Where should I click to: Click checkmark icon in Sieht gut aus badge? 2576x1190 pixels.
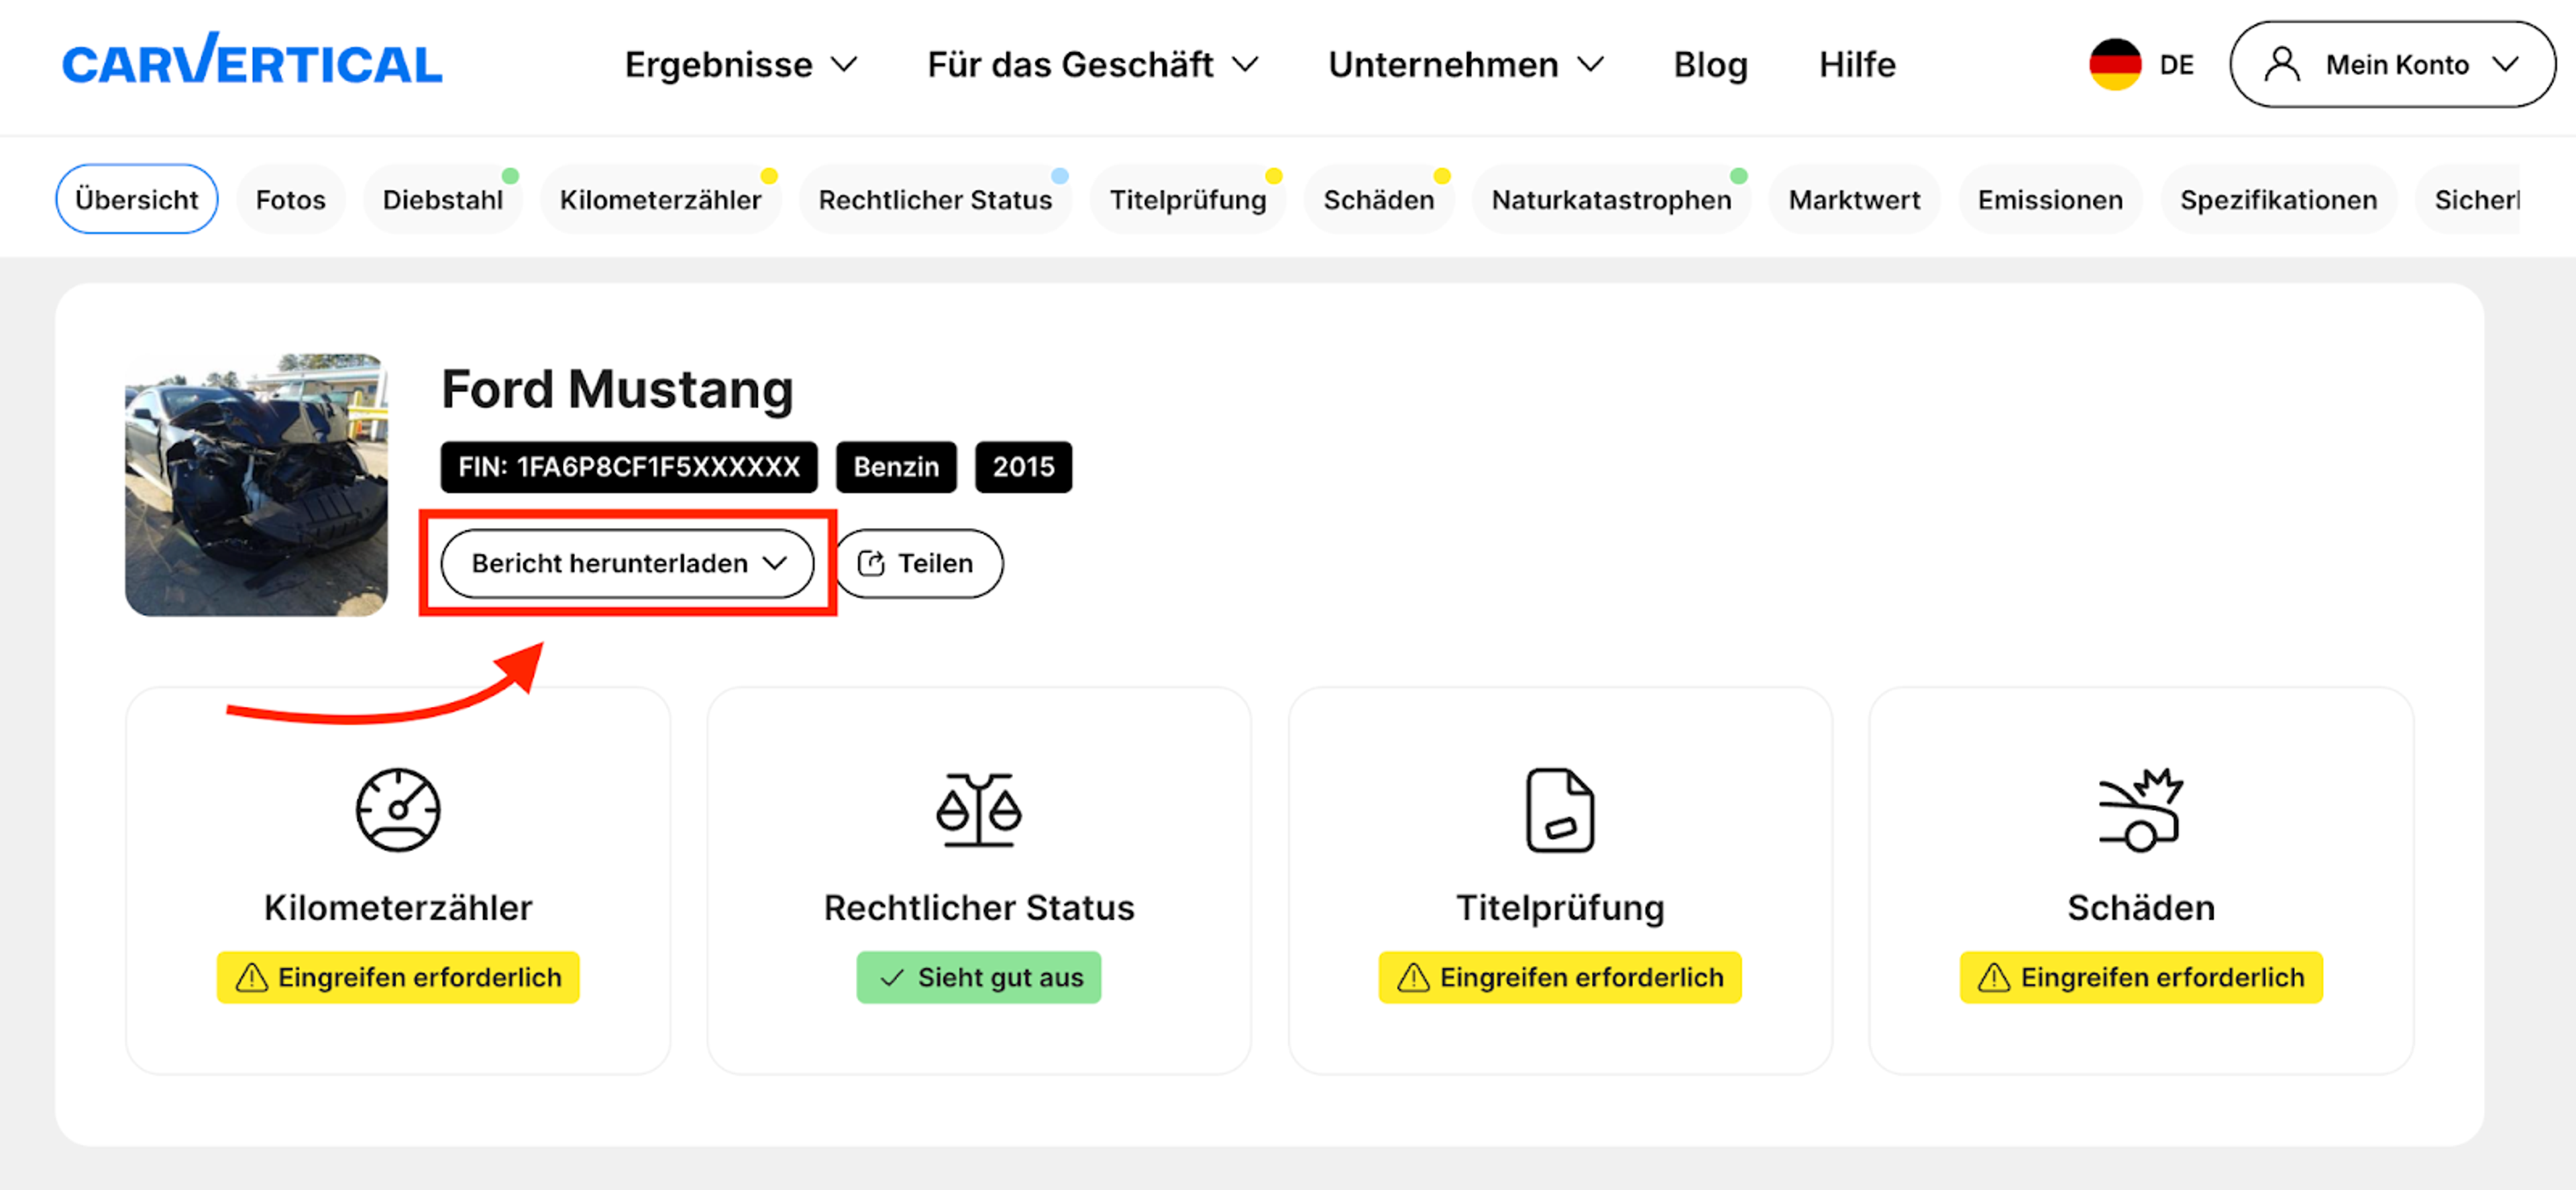coord(892,978)
